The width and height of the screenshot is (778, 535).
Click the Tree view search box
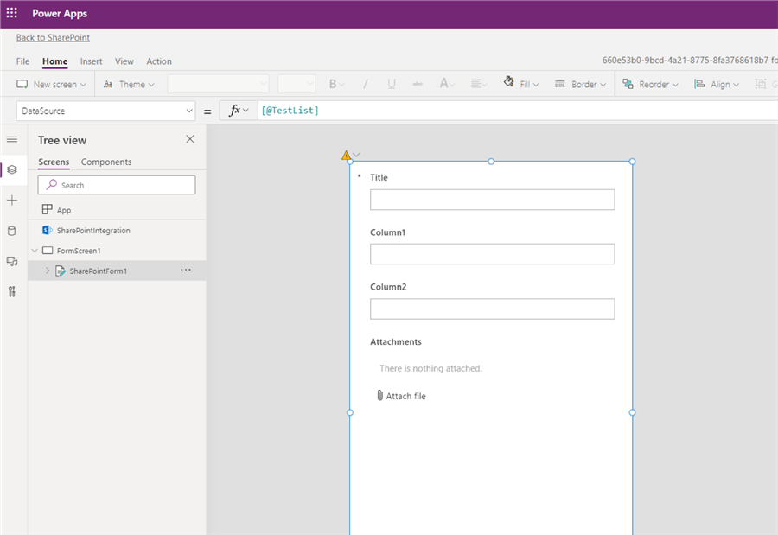117,185
